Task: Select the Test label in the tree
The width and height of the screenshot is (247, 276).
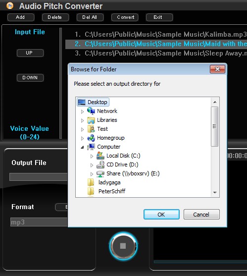Action: (x=102, y=129)
